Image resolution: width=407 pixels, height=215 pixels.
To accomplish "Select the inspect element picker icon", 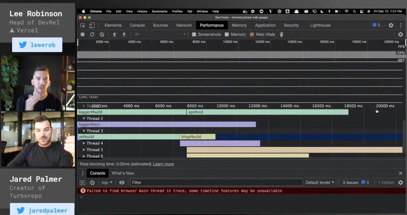I will click(83, 25).
